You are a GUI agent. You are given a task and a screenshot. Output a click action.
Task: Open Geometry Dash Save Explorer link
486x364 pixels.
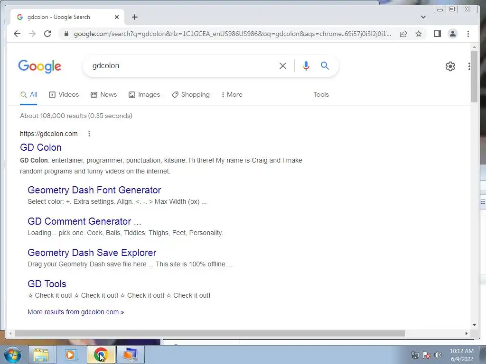click(92, 253)
